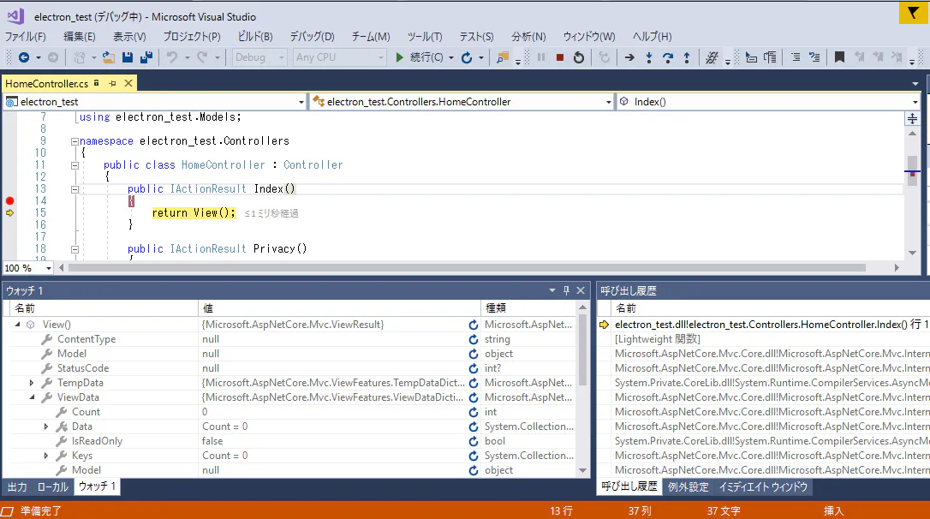The width and height of the screenshot is (930, 519).
Task: Switch to the 出力 tab
Action: point(17,487)
